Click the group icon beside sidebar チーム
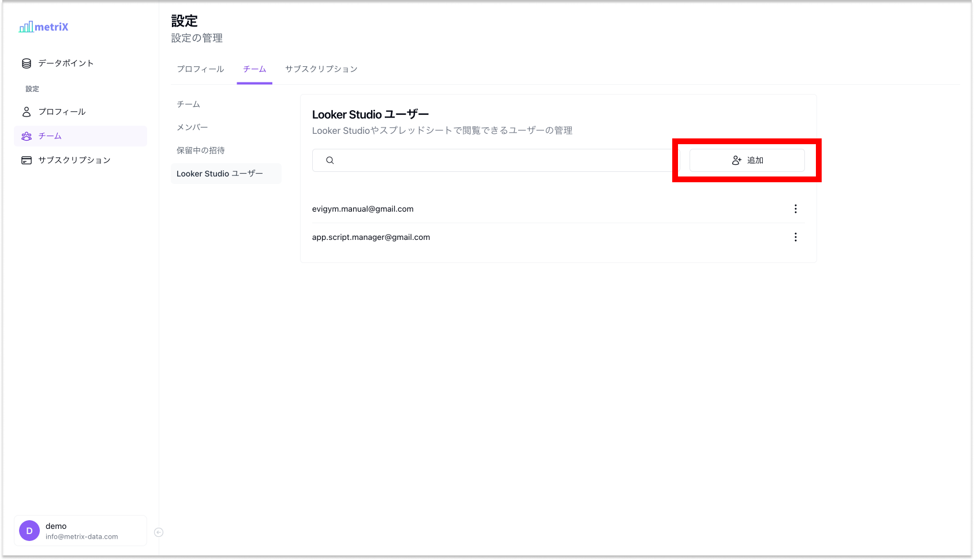This screenshot has height=560, width=974. [27, 136]
